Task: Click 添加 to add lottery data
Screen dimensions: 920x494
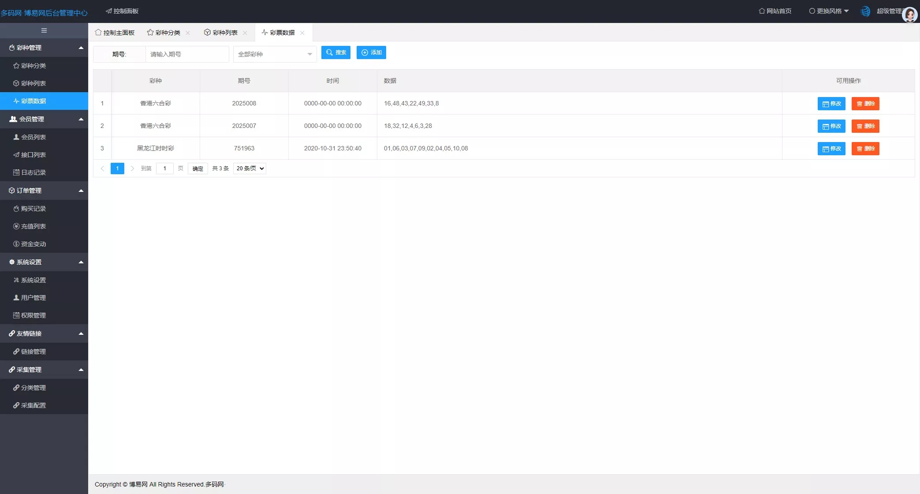Action: pos(371,52)
